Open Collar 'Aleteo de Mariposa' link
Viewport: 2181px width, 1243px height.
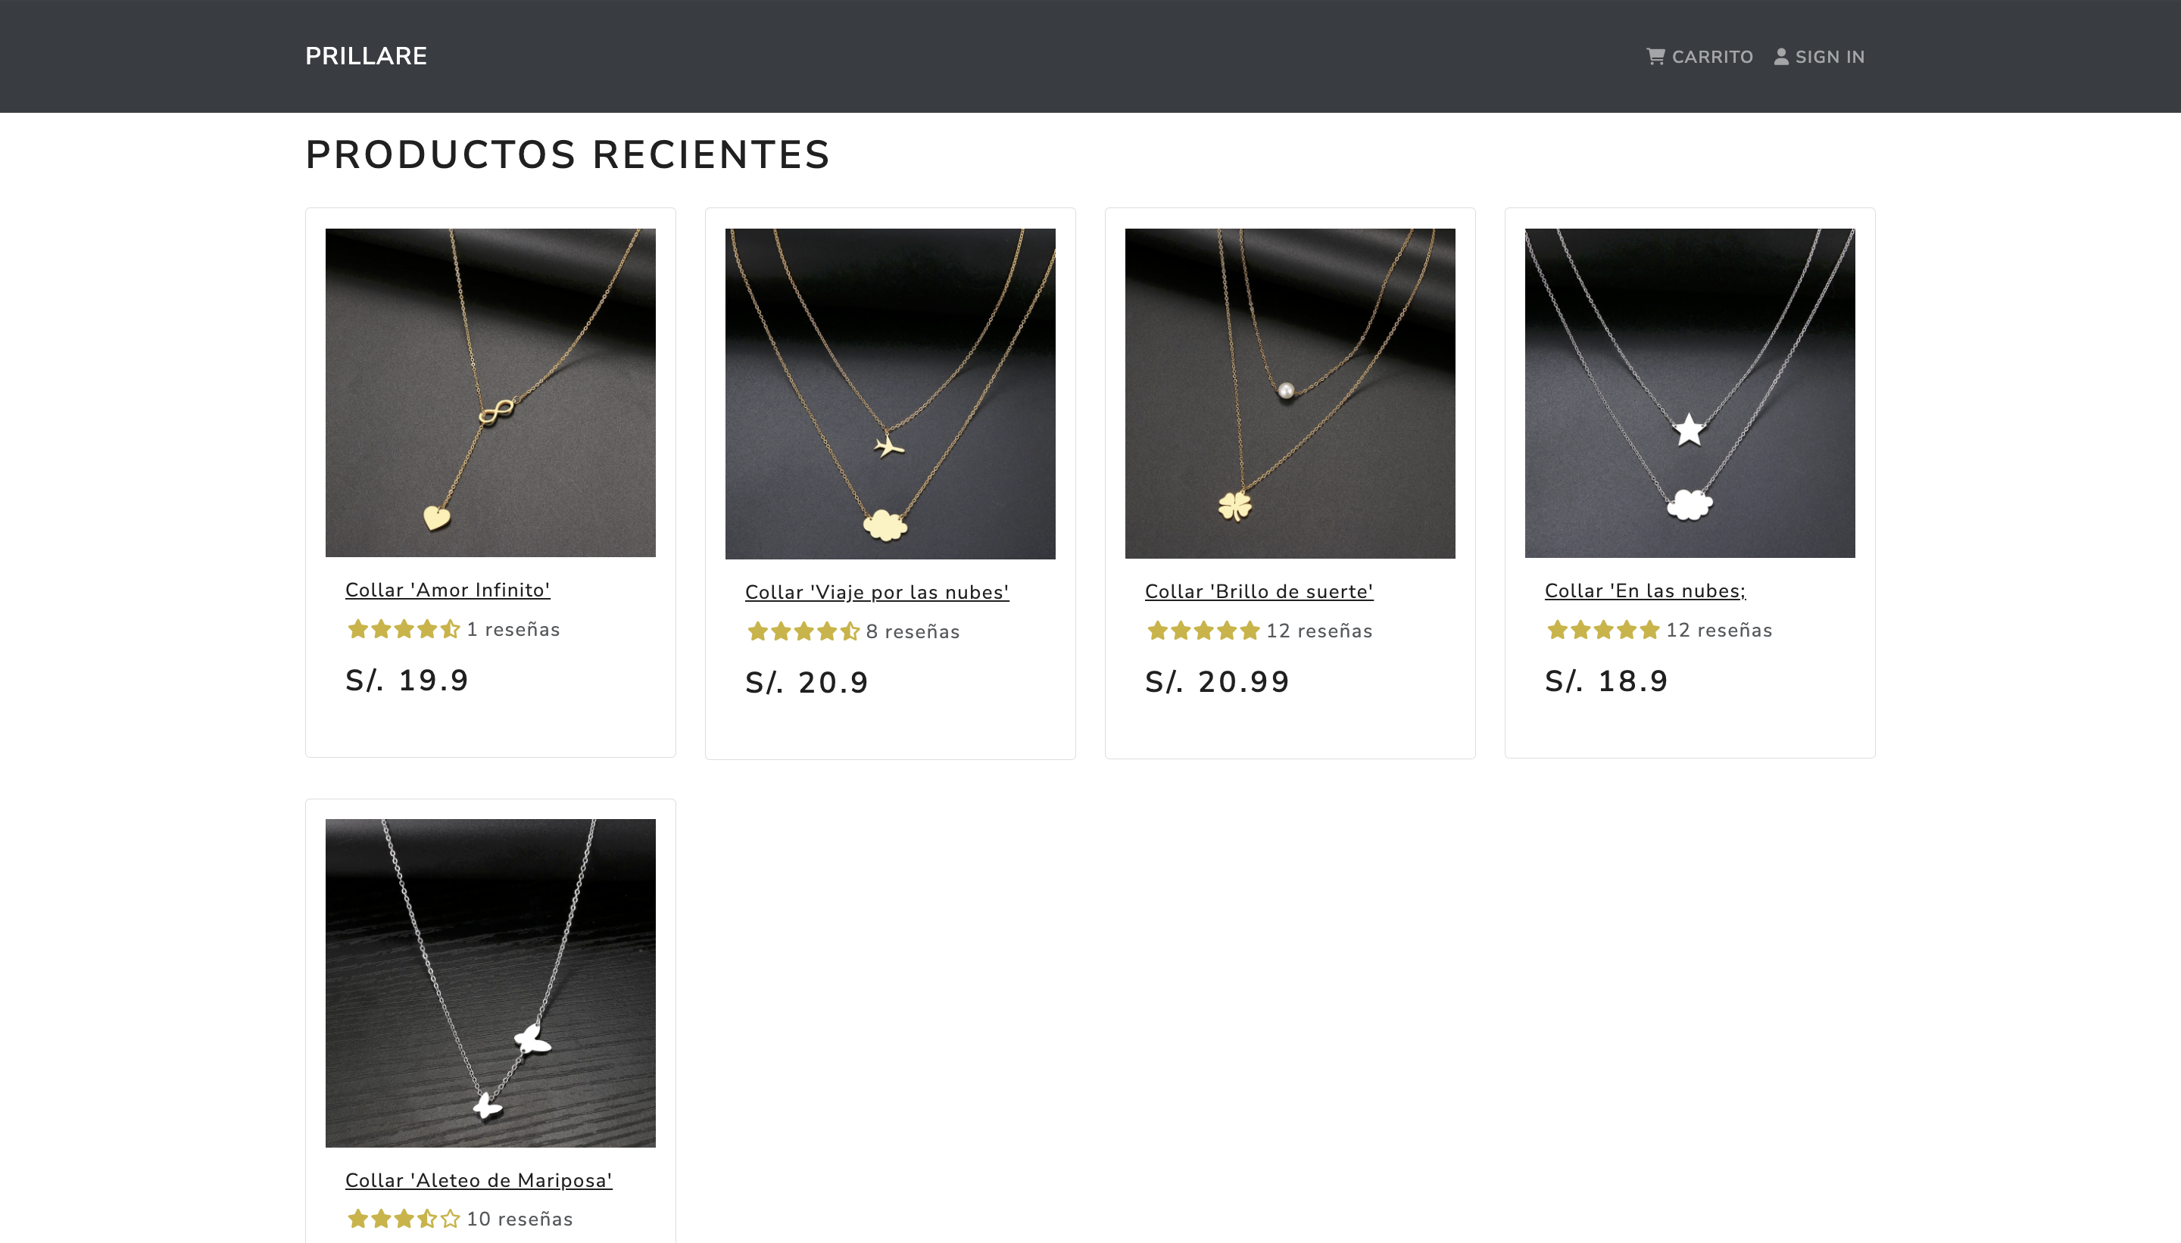(478, 1181)
